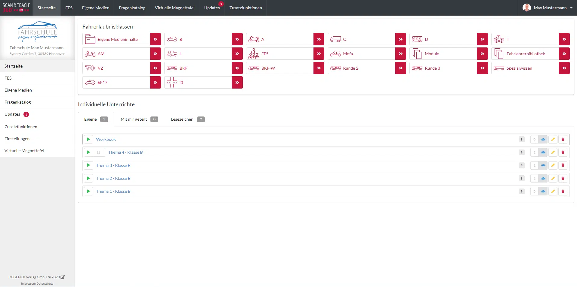Image resolution: width=577 pixels, height=287 pixels.
Task: Edit Thema 2 - Klasse B with pencil icon
Action: [x=553, y=178]
